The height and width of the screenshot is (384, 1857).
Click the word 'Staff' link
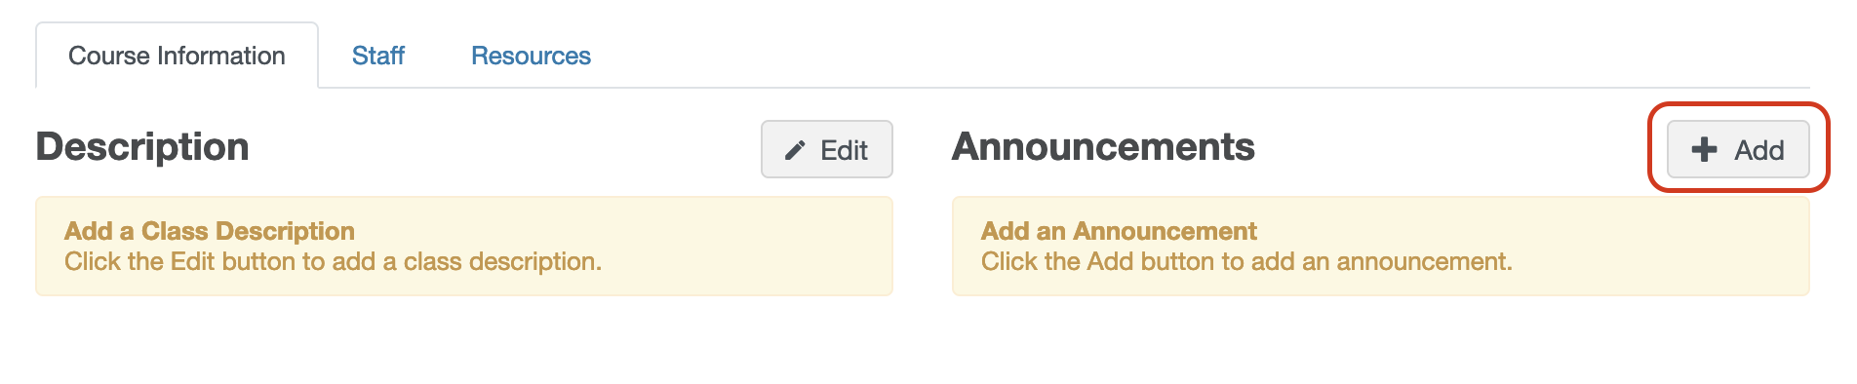[x=378, y=56]
